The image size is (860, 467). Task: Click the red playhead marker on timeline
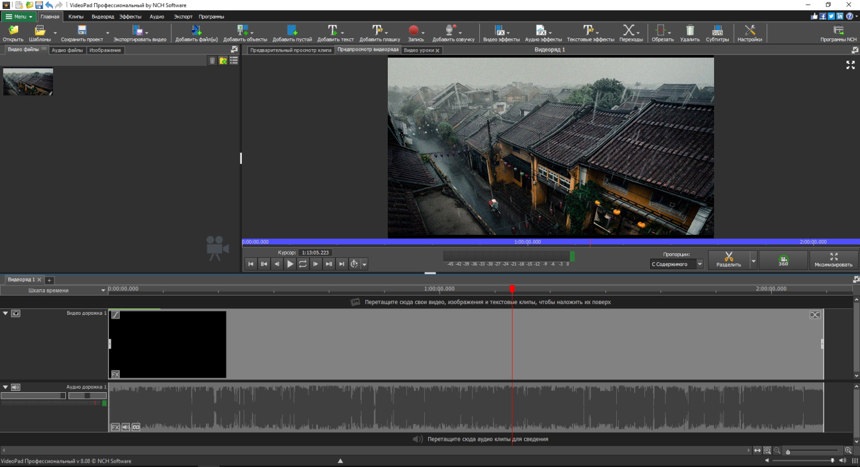(512, 289)
